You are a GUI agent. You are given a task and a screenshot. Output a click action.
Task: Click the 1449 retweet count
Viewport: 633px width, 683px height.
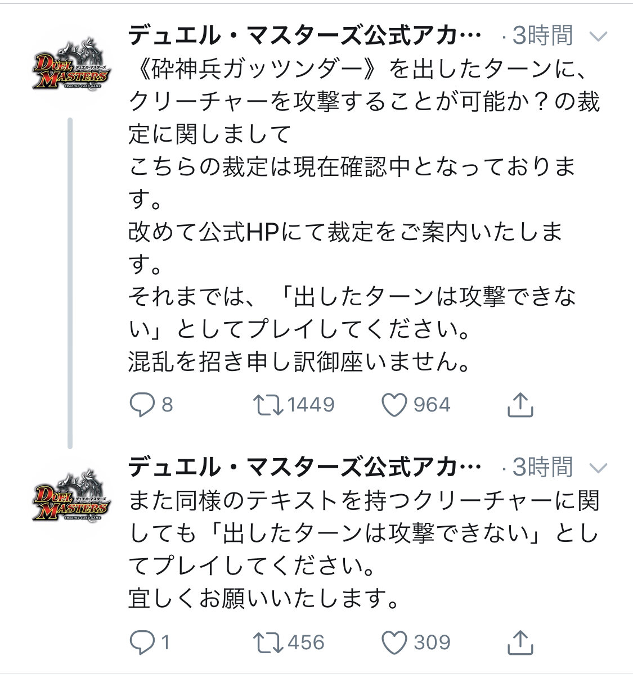point(311,405)
